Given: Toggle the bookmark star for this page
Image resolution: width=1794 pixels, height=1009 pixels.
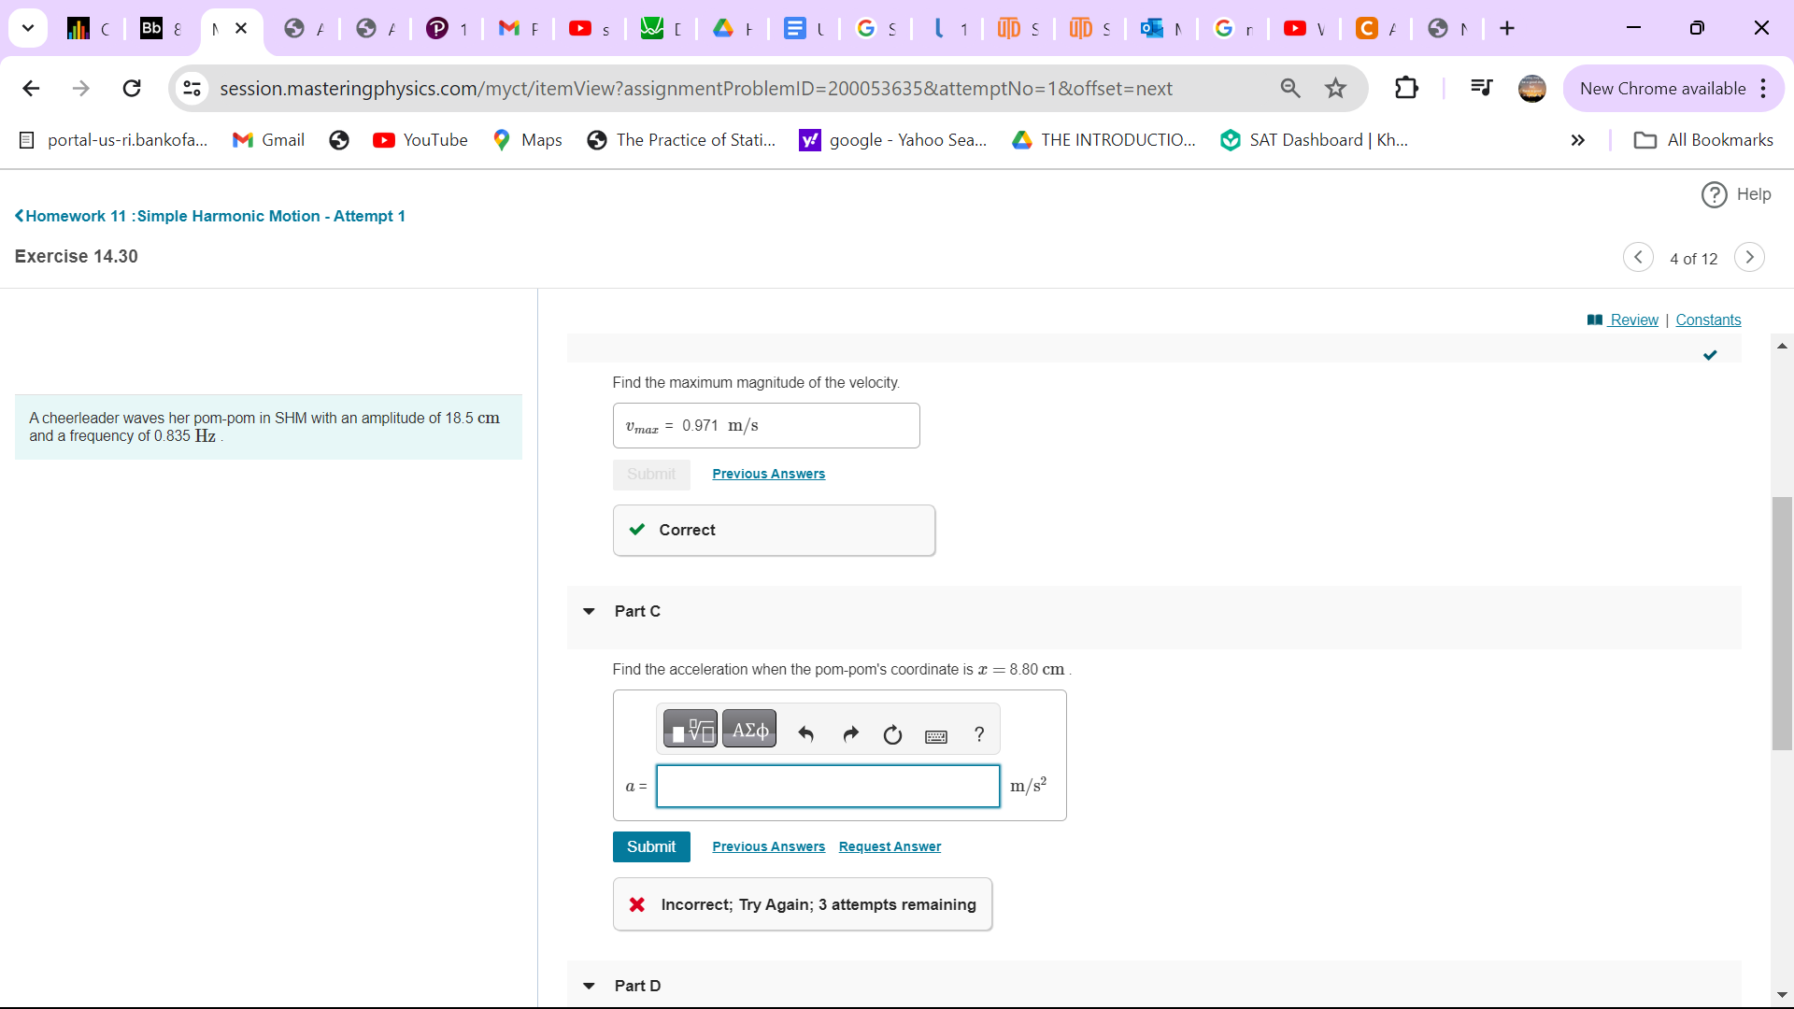Looking at the screenshot, I should pyautogui.click(x=1336, y=88).
